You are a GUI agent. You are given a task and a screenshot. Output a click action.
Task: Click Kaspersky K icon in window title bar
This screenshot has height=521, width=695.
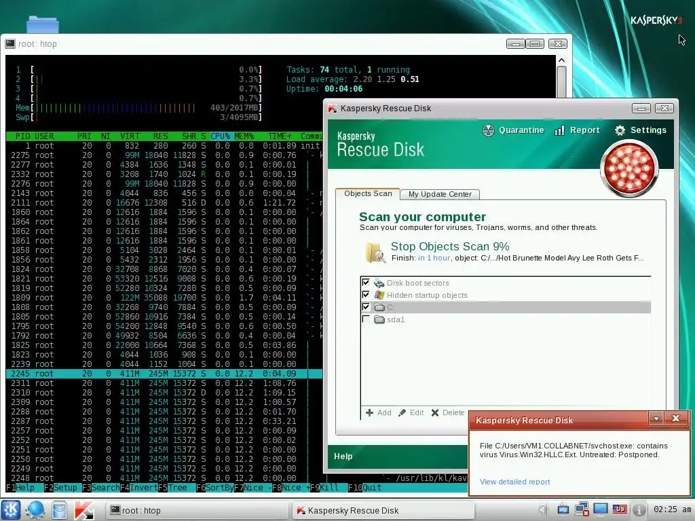click(x=333, y=108)
